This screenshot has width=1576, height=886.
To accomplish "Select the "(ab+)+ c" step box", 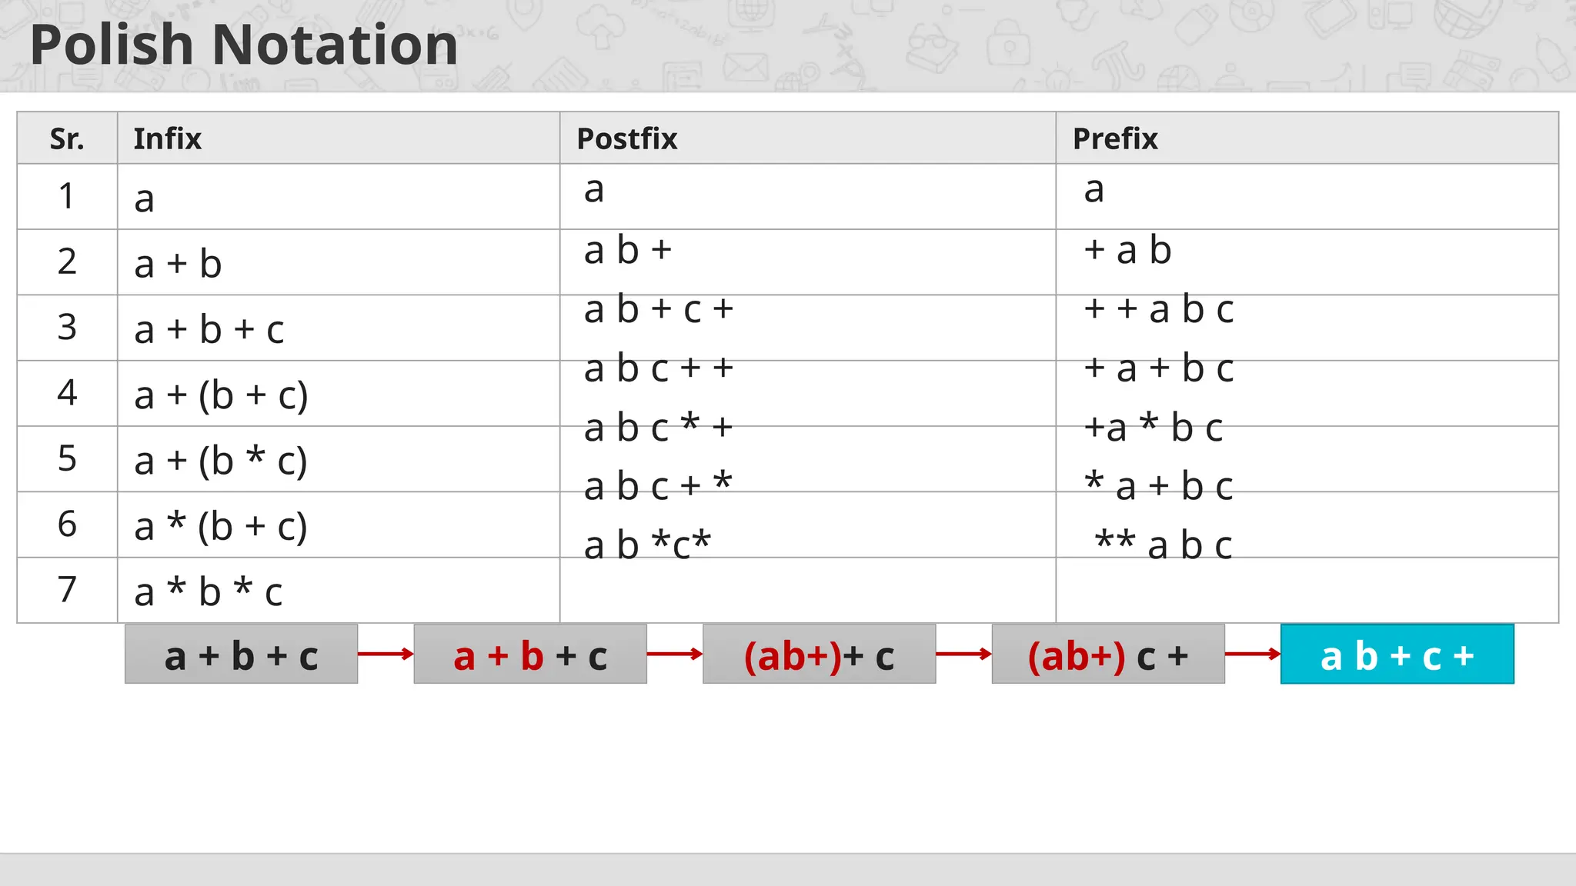I will pos(819,655).
